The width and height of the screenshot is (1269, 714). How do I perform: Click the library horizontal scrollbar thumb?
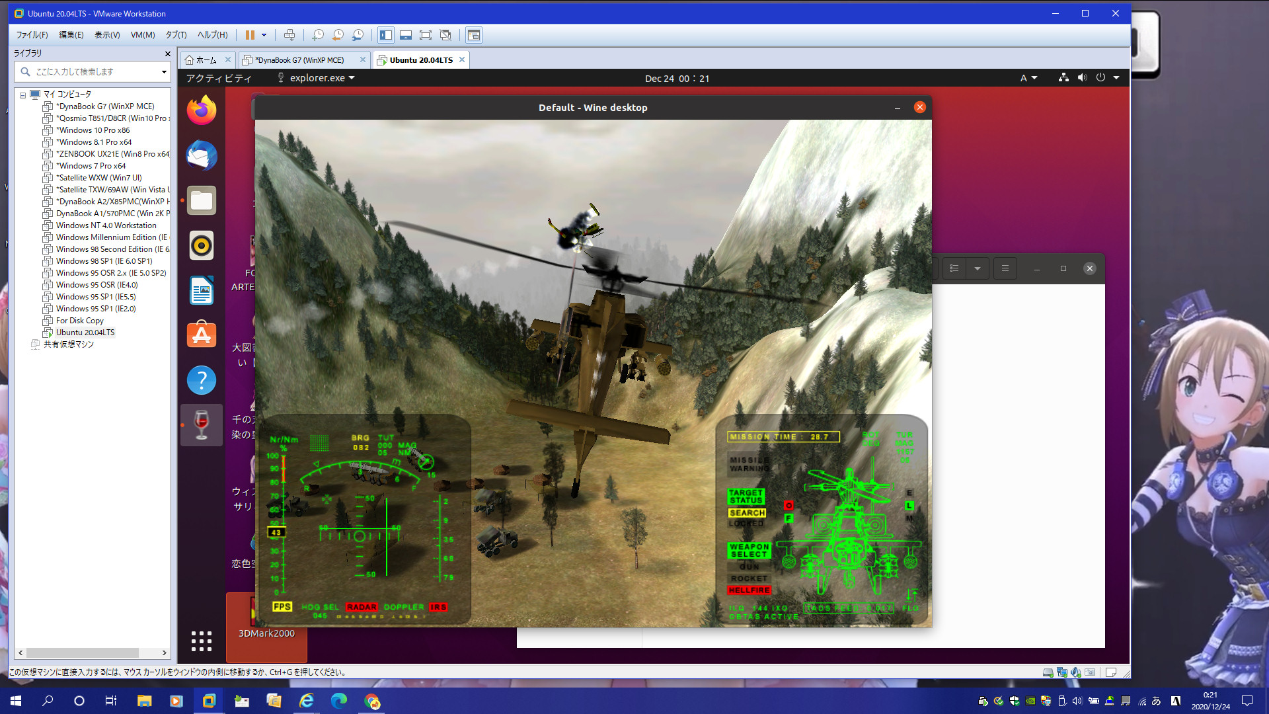(x=83, y=653)
